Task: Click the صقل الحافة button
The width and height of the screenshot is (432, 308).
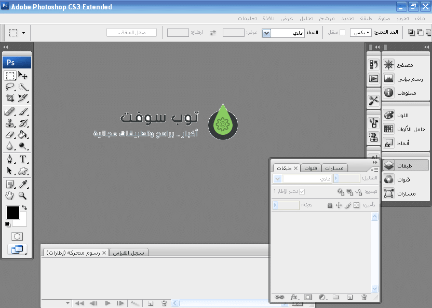Action: (x=132, y=33)
